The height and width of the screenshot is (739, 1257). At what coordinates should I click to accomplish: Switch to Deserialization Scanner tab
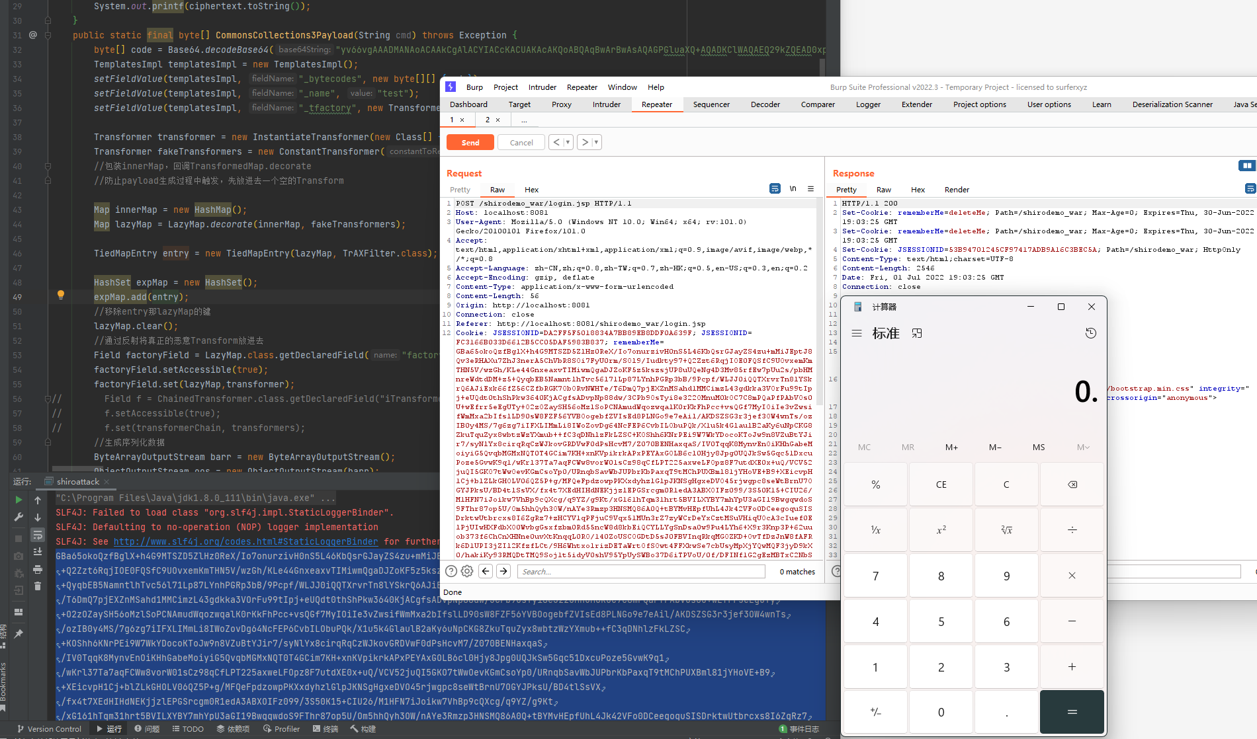pos(1172,104)
